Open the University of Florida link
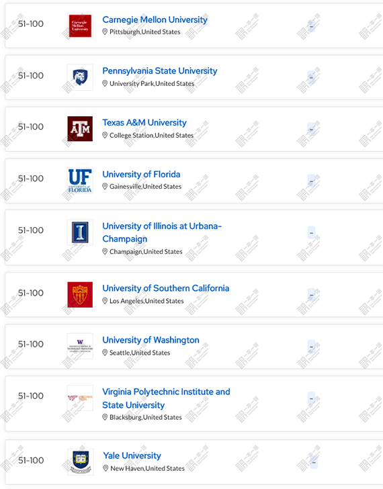 [141, 175]
